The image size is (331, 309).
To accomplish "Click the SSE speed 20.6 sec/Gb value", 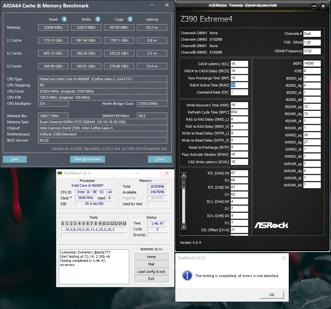I will pyautogui.click(x=94, y=204).
